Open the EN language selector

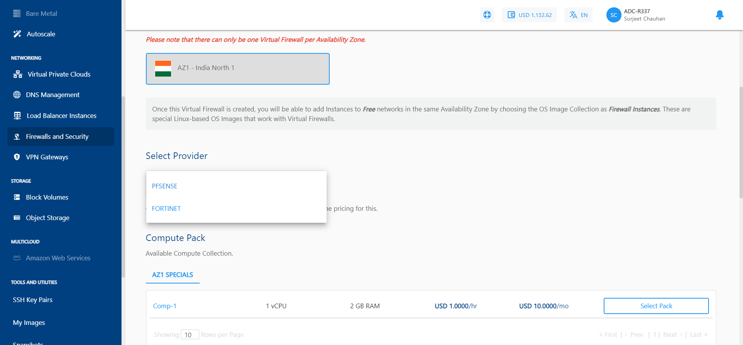click(x=578, y=15)
